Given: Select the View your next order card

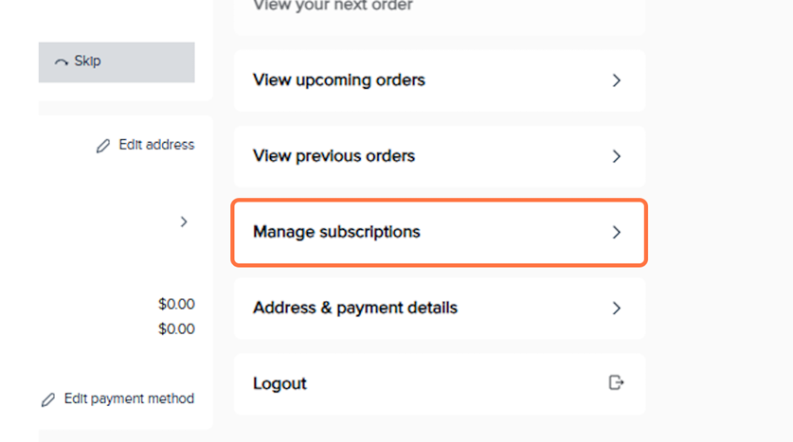Looking at the screenshot, I should 333,8.
